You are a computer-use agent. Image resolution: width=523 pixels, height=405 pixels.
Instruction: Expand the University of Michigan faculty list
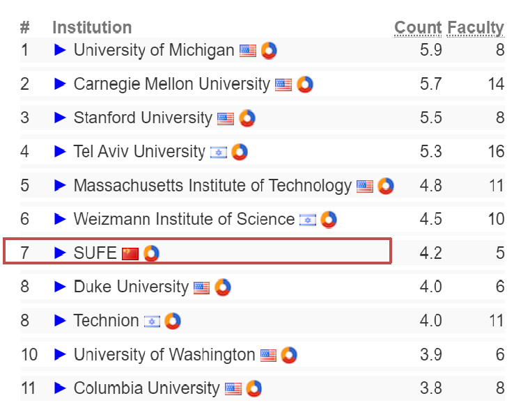point(60,50)
